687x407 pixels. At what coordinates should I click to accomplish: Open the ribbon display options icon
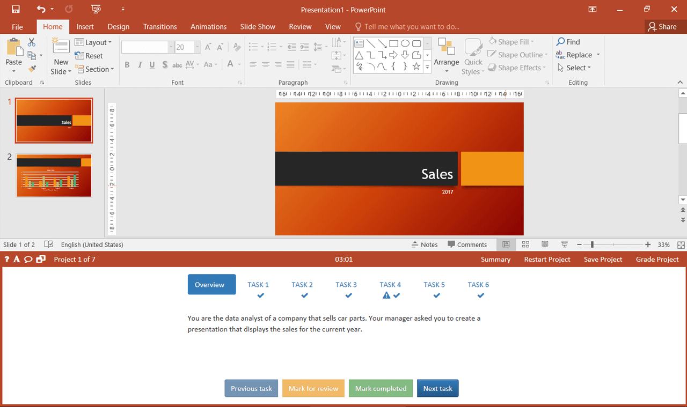coord(593,9)
